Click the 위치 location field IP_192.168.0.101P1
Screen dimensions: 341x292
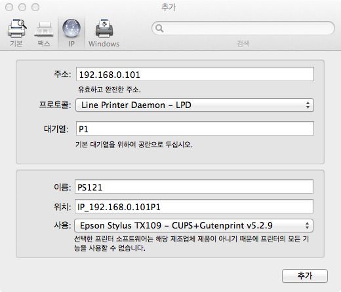pyautogui.click(x=194, y=206)
